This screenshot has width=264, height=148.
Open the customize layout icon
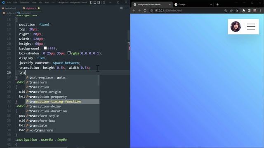pyautogui.click(x=104, y=2)
